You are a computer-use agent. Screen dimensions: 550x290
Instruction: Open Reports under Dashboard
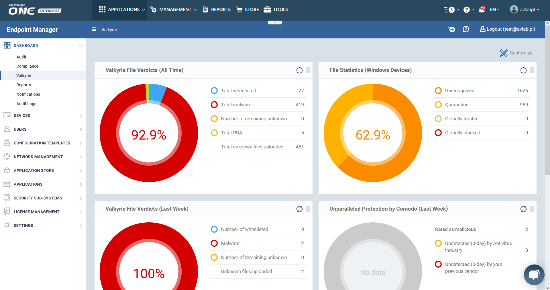pyautogui.click(x=23, y=85)
